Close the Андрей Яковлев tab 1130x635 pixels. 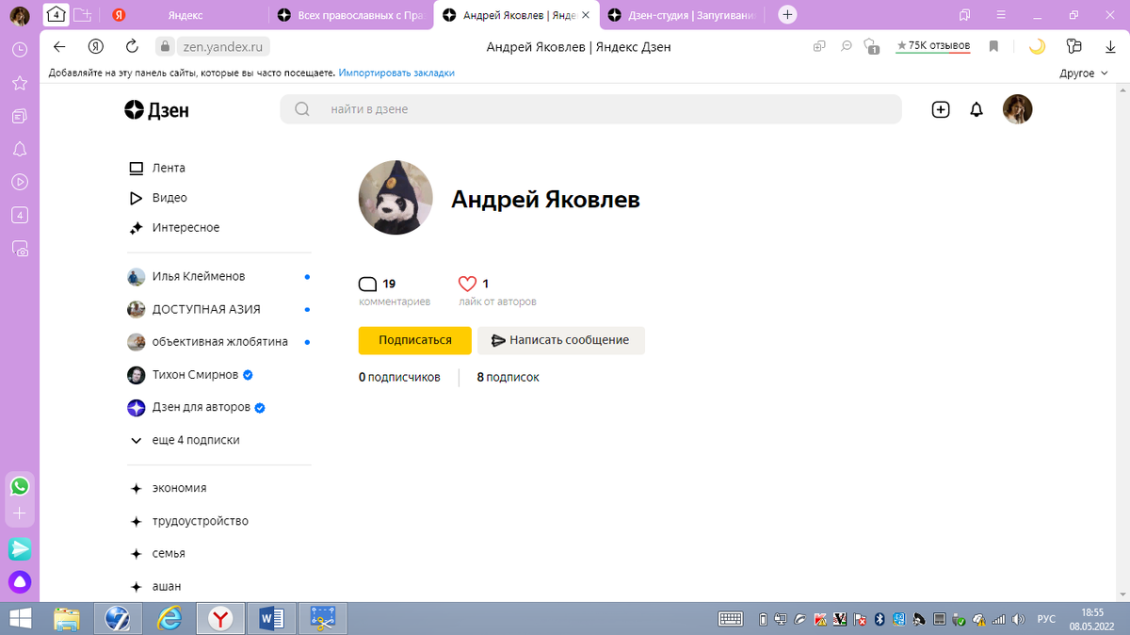click(x=586, y=15)
